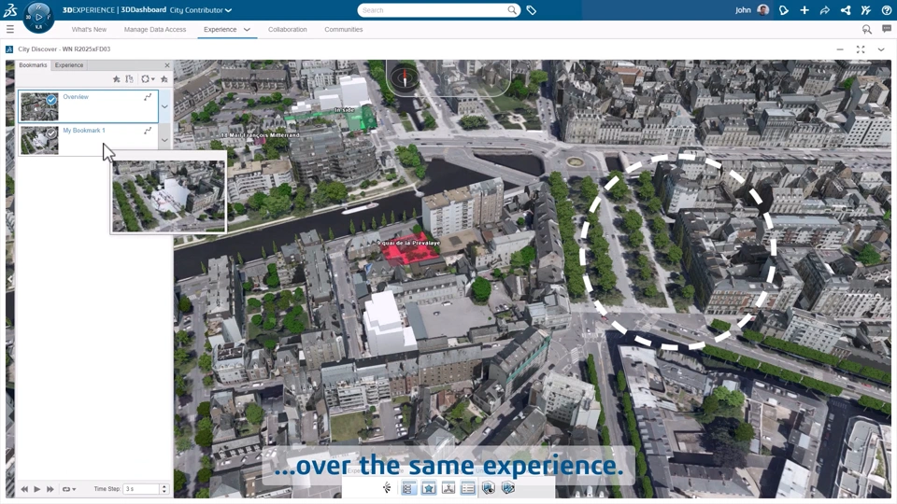This screenshot has height=504, width=897.
Task: Click the star-plus icon in Bookmarks toolbar
Action: pos(164,78)
